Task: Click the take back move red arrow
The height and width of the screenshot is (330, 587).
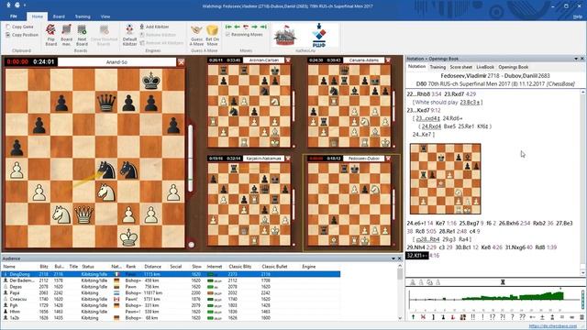Action: [246, 27]
